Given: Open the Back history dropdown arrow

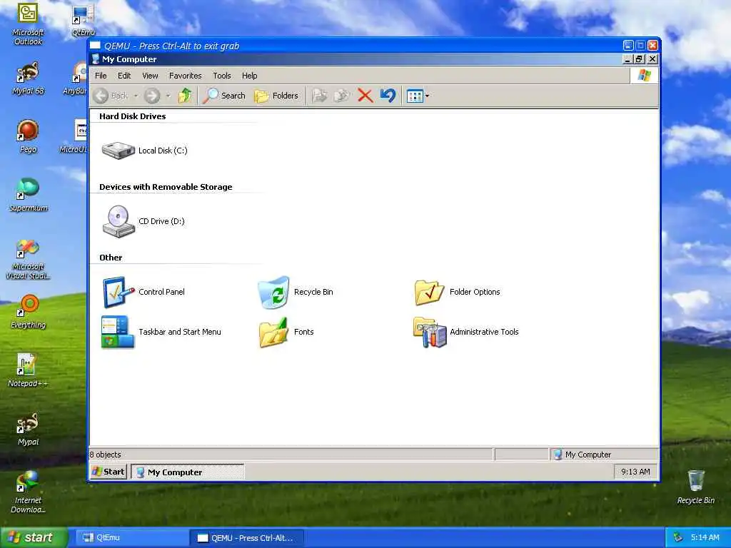Looking at the screenshot, I should coord(136,96).
